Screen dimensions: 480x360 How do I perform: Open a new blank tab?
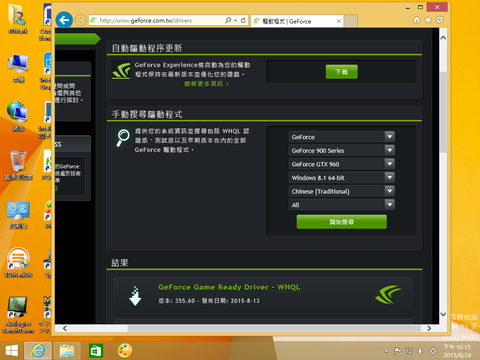351,21
